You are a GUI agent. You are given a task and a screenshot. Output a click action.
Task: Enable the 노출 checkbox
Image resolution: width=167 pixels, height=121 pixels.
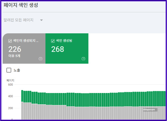[9, 70]
